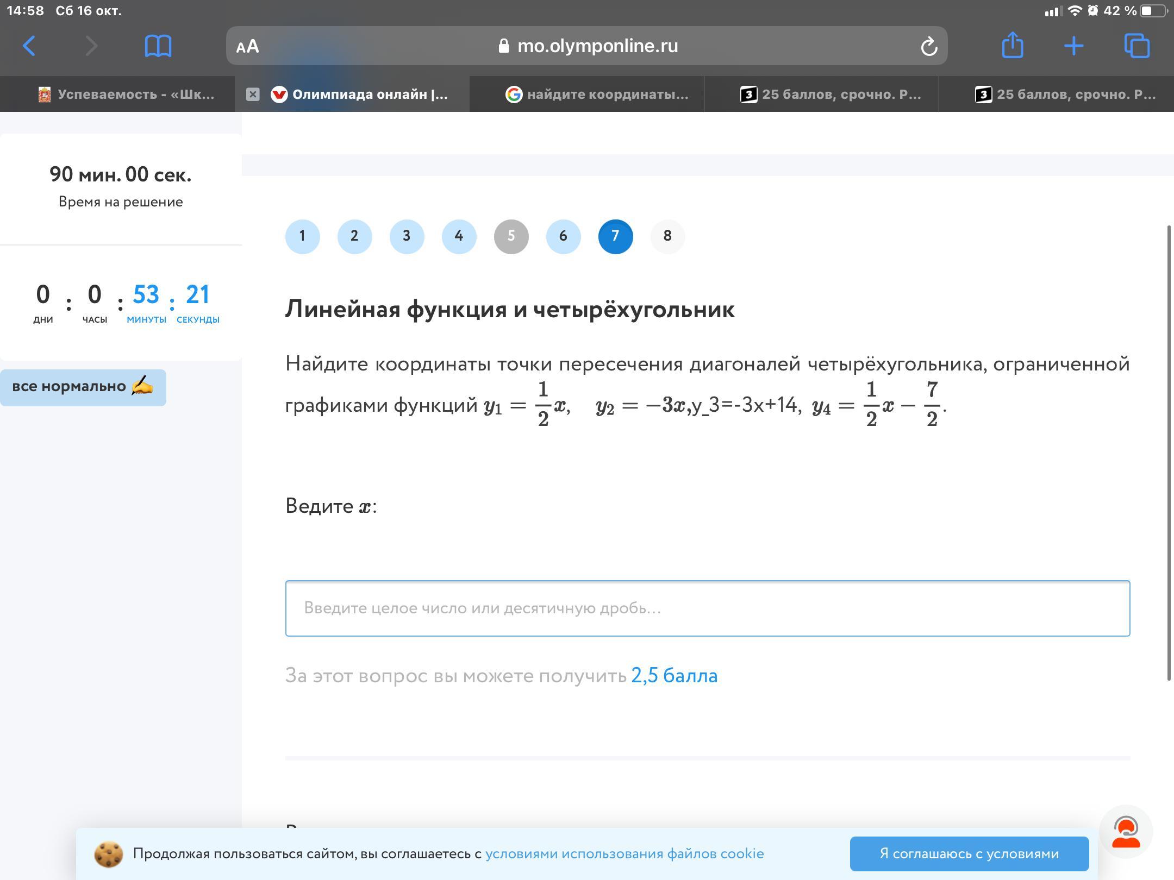Tap the AA reader settings button
This screenshot has width=1174, height=880.
click(x=248, y=47)
